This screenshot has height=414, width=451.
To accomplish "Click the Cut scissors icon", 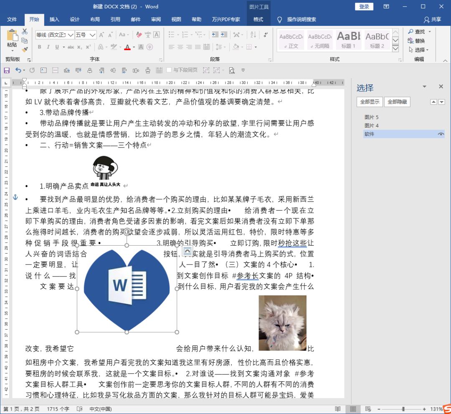I will tap(25, 31).
